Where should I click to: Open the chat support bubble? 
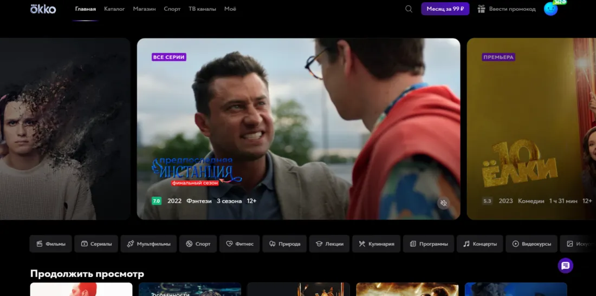coord(565,265)
